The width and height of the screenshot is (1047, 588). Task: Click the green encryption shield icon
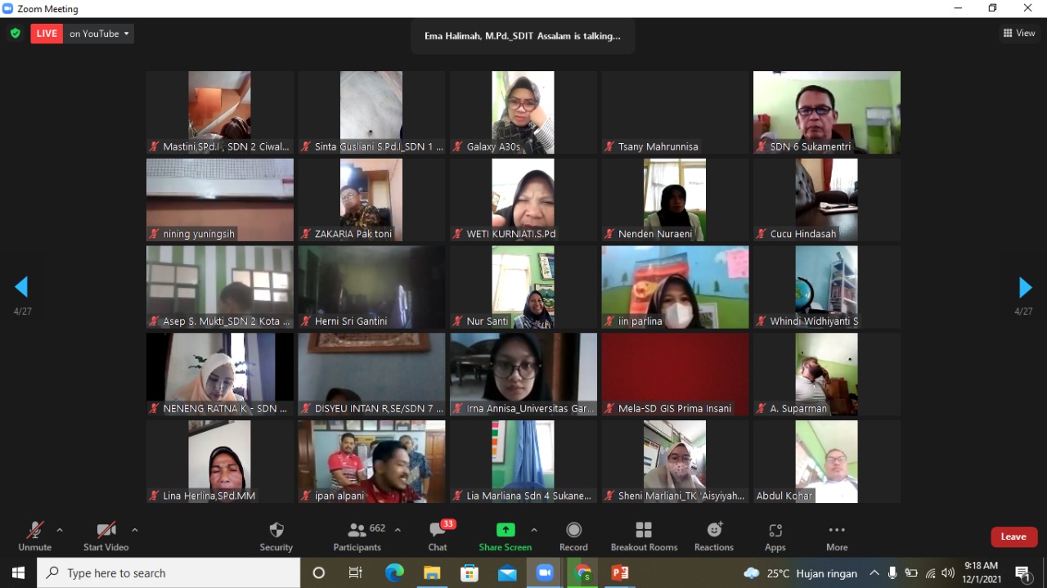pos(15,34)
